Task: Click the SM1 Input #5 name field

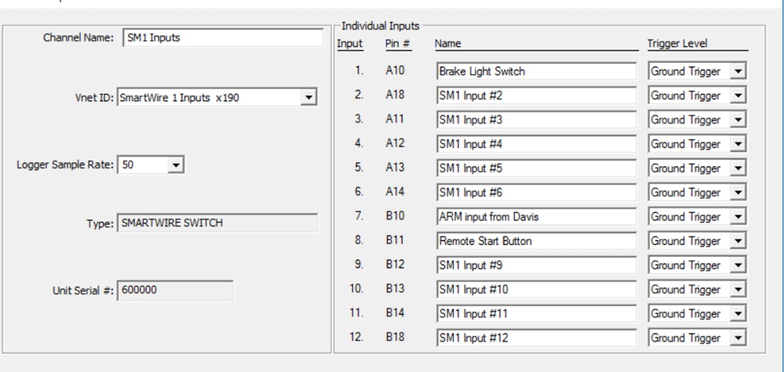Action: tap(536, 168)
